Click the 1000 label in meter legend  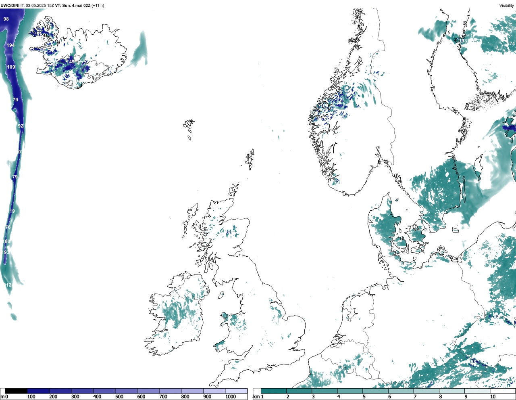click(x=231, y=397)
